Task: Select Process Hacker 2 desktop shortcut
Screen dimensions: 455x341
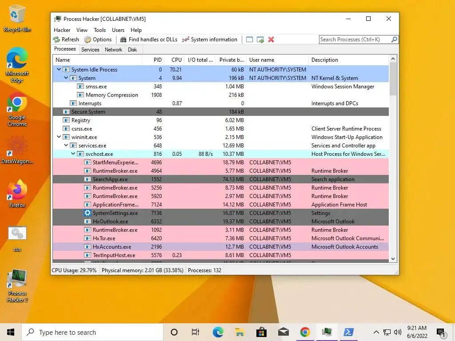Action: pos(17,285)
